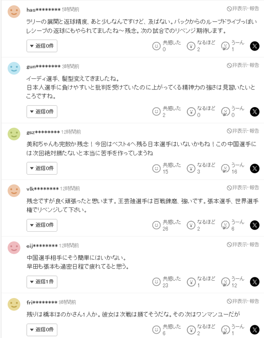Click 非表示・報告 on has******** comment
The width and height of the screenshot is (264, 338).
coord(243,8)
